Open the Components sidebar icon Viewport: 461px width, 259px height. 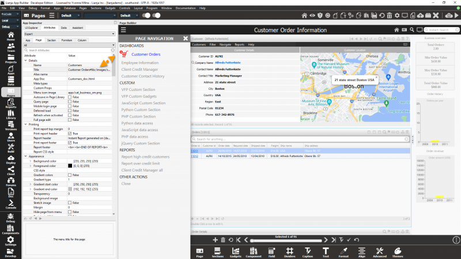[11, 230]
